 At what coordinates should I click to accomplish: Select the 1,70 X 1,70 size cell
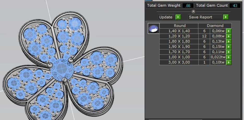click(x=179, y=52)
